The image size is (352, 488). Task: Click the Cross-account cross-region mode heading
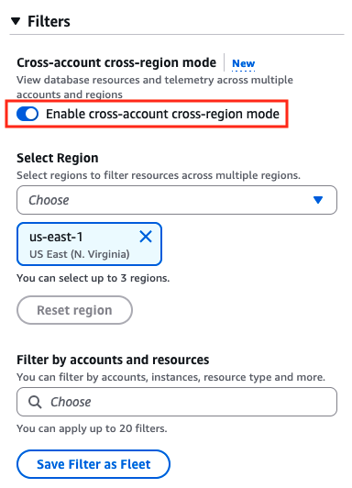click(x=116, y=62)
